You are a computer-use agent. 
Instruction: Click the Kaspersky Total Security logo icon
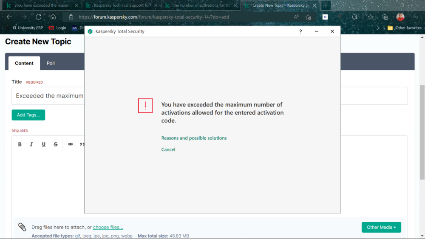click(90, 31)
